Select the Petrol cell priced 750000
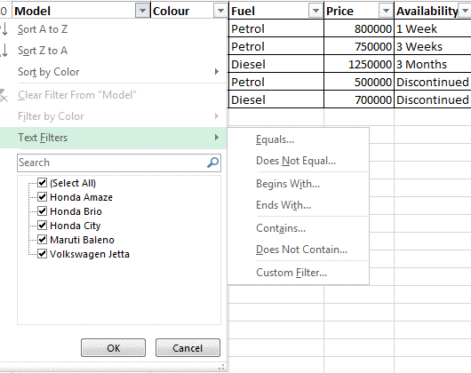This screenshot has height=373, width=471. [x=276, y=46]
